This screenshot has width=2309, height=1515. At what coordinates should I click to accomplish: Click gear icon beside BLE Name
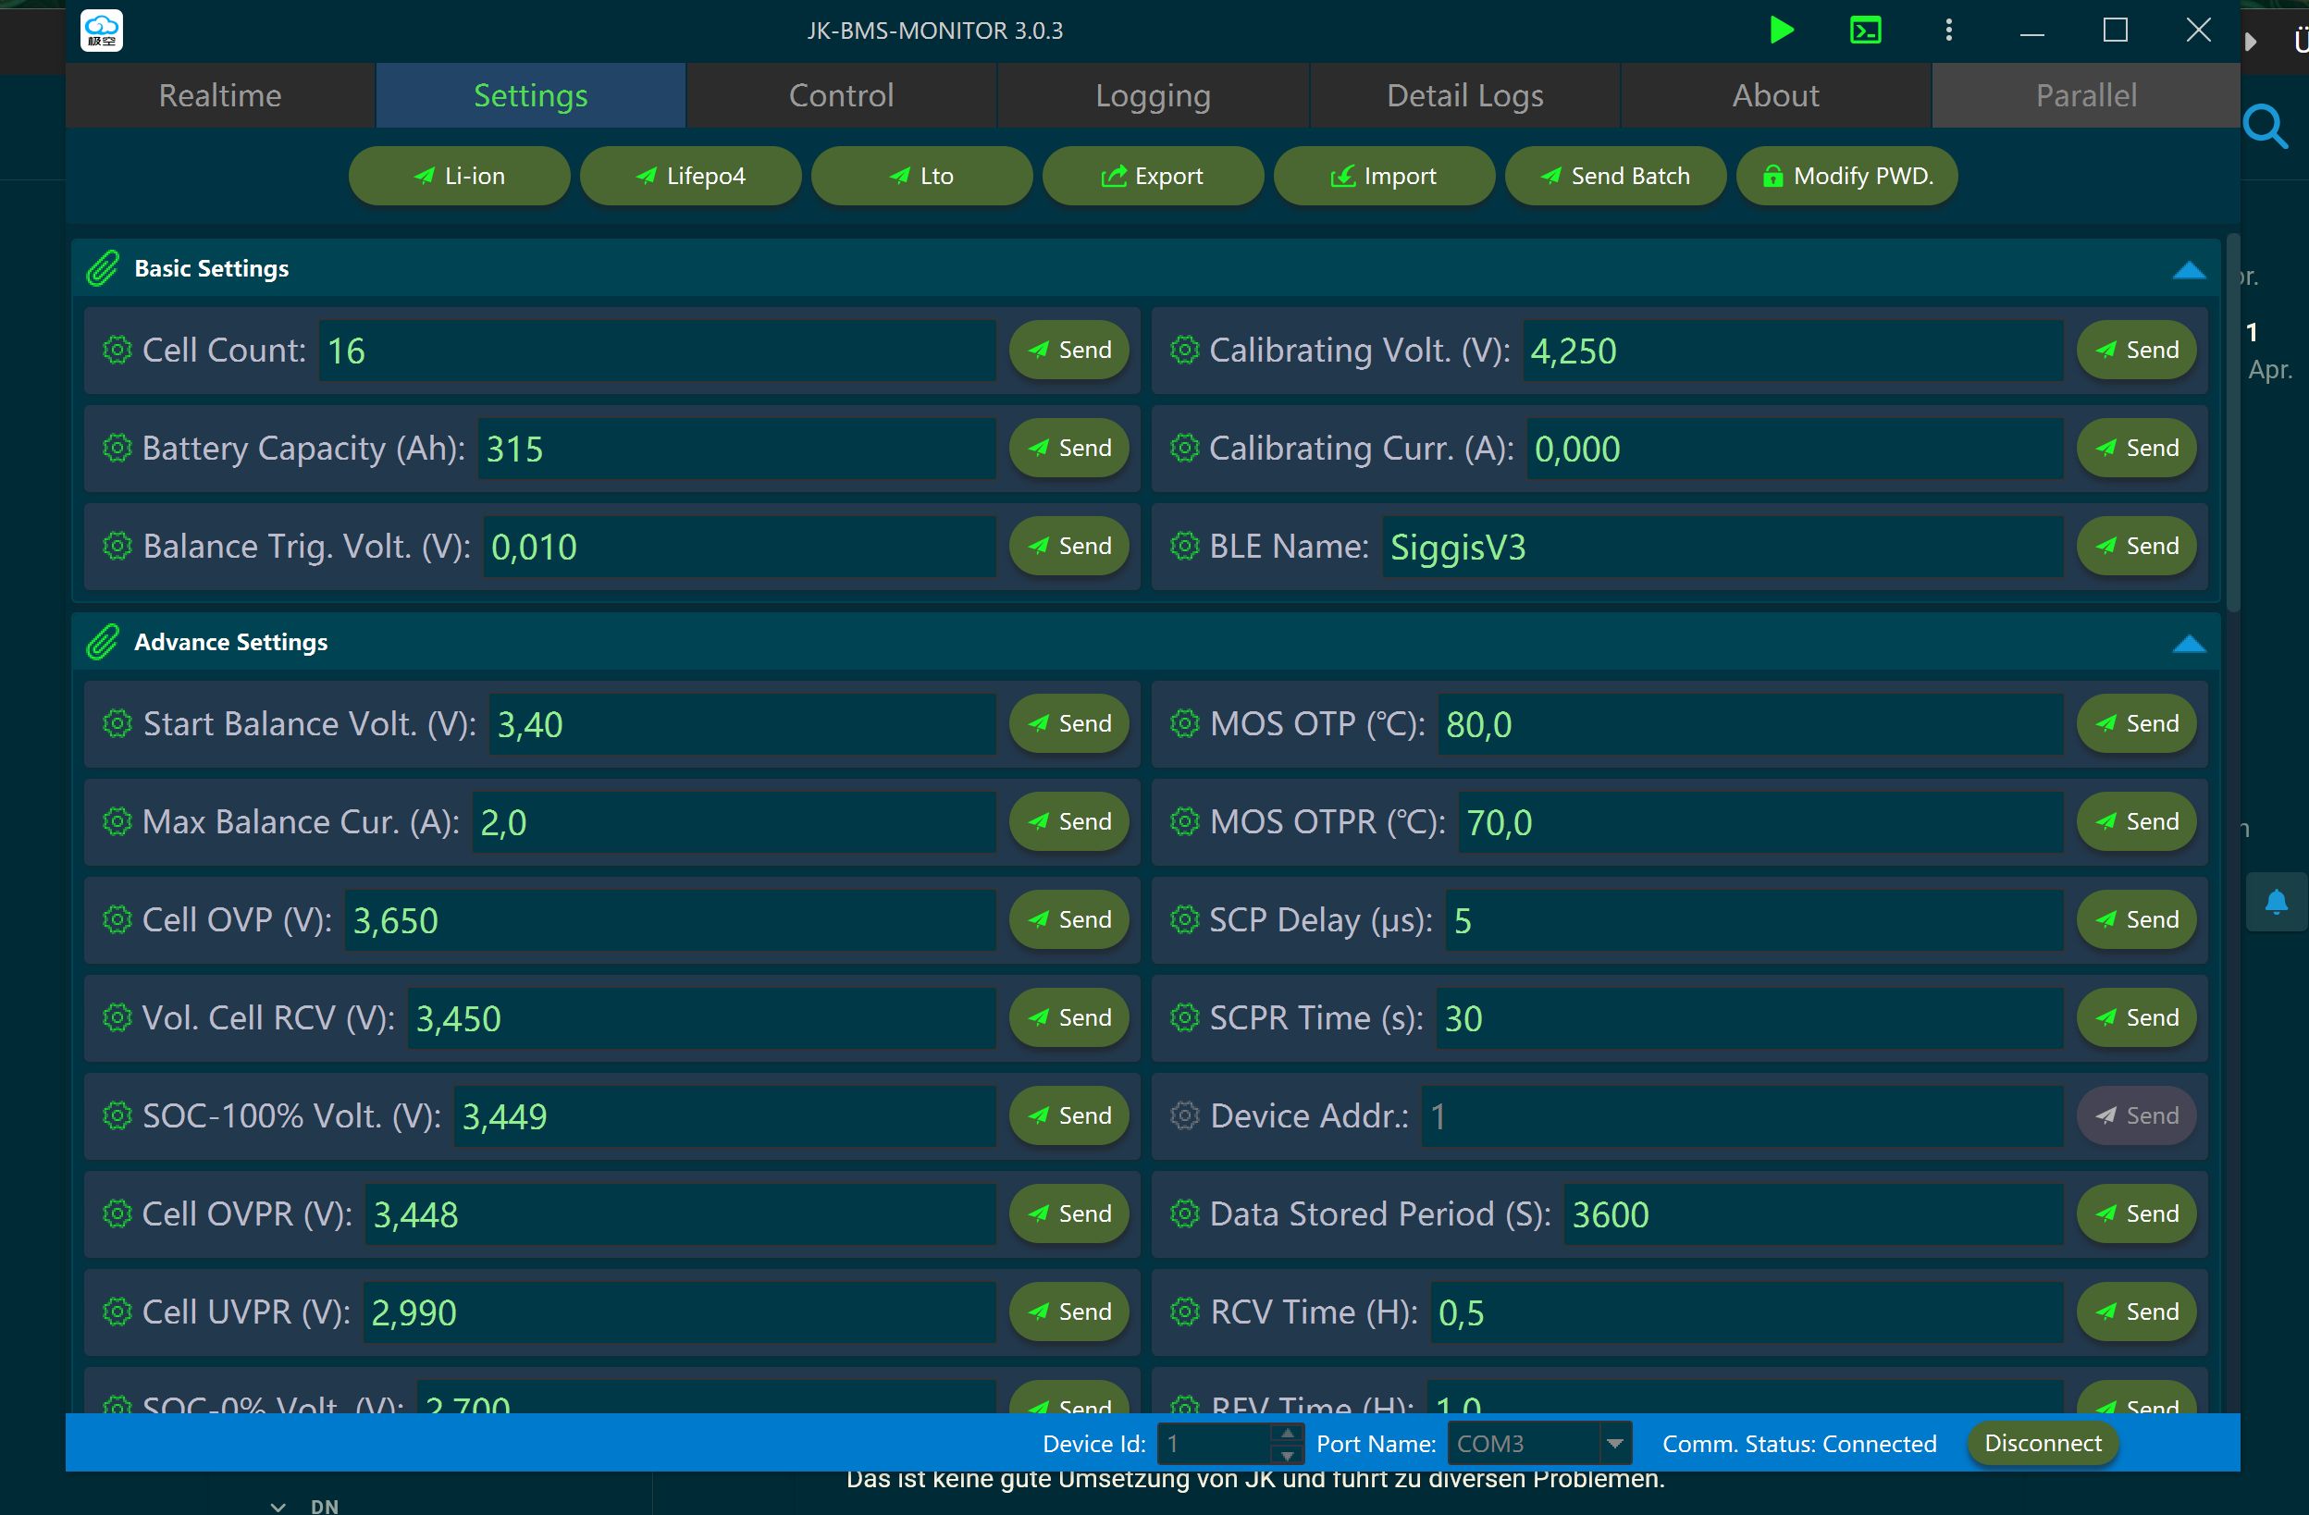(x=1185, y=545)
